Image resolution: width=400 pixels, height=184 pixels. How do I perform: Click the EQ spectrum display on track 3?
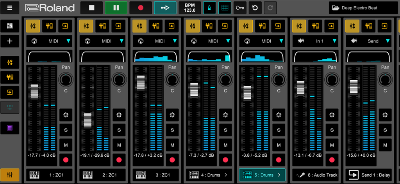coord(155,56)
